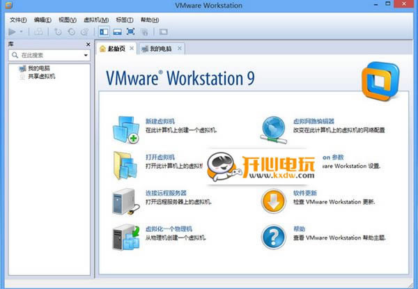The width and height of the screenshot is (418, 289).
Task: Maximize the VMware Workstation window
Action: pos(388,3)
